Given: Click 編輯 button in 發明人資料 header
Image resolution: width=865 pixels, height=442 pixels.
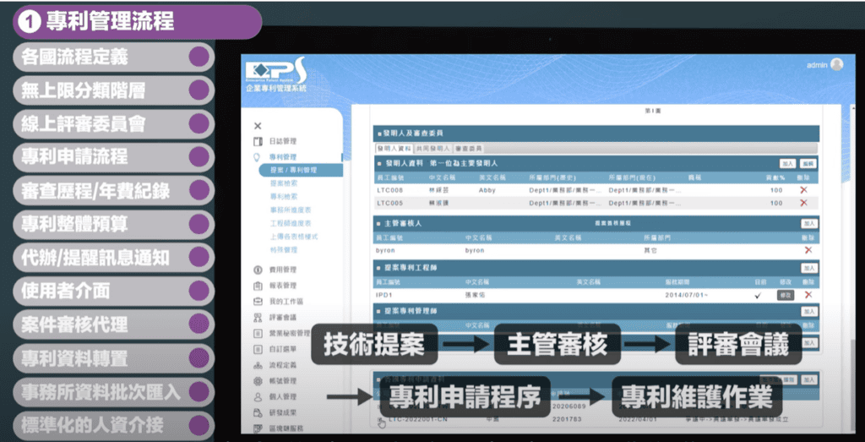Looking at the screenshot, I should pos(808,163).
